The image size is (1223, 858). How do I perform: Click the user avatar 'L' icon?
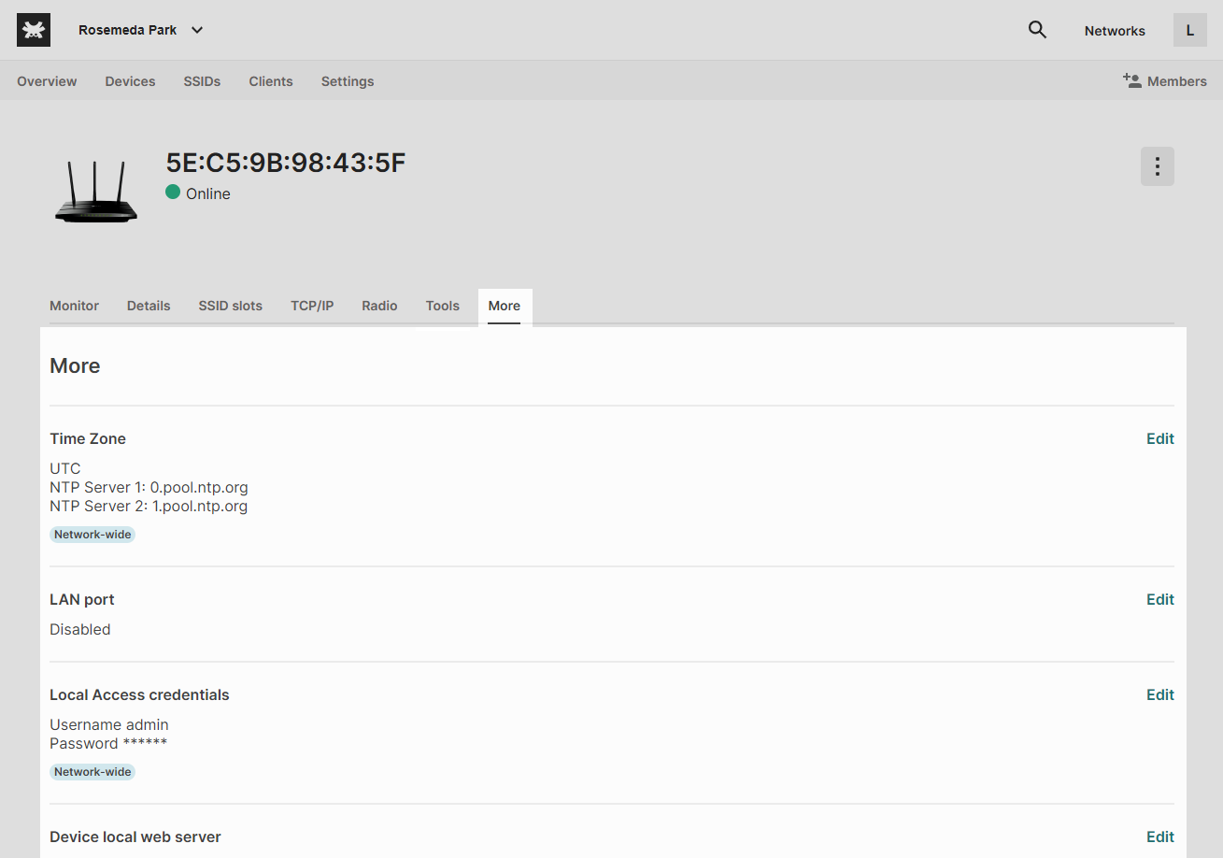click(x=1189, y=30)
